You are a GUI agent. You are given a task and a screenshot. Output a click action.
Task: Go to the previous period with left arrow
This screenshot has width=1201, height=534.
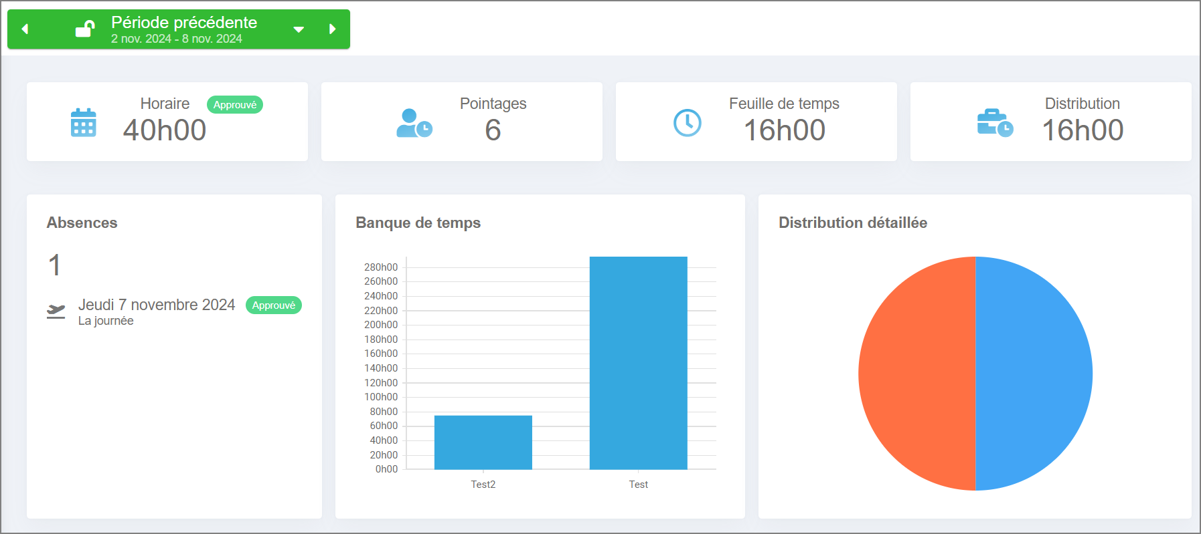[25, 29]
